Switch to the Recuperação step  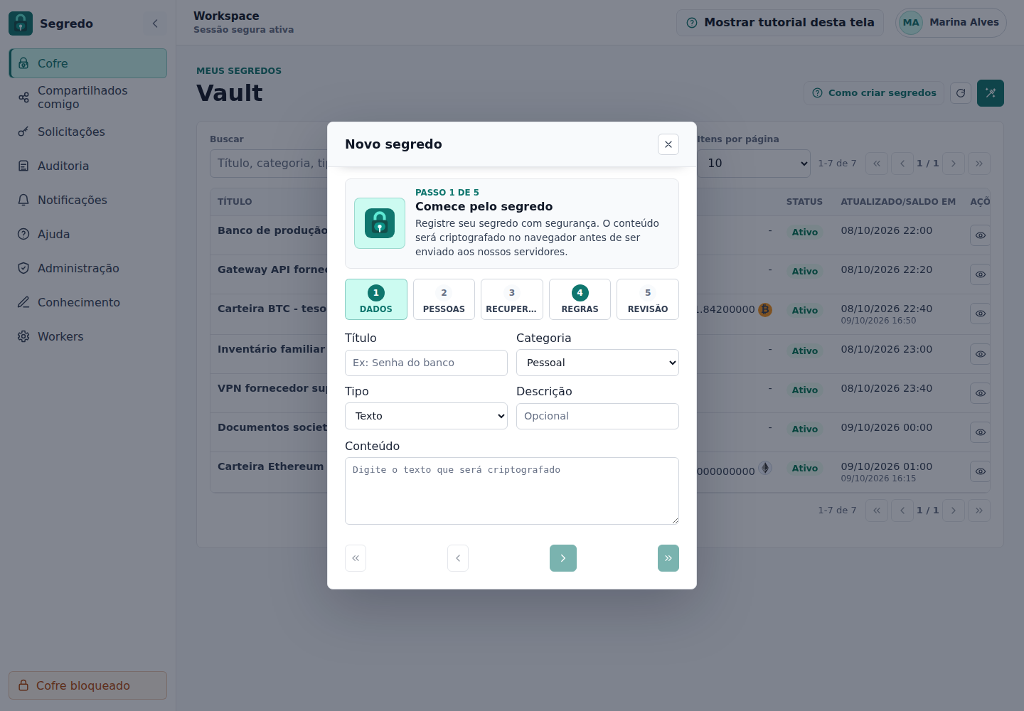(x=512, y=299)
